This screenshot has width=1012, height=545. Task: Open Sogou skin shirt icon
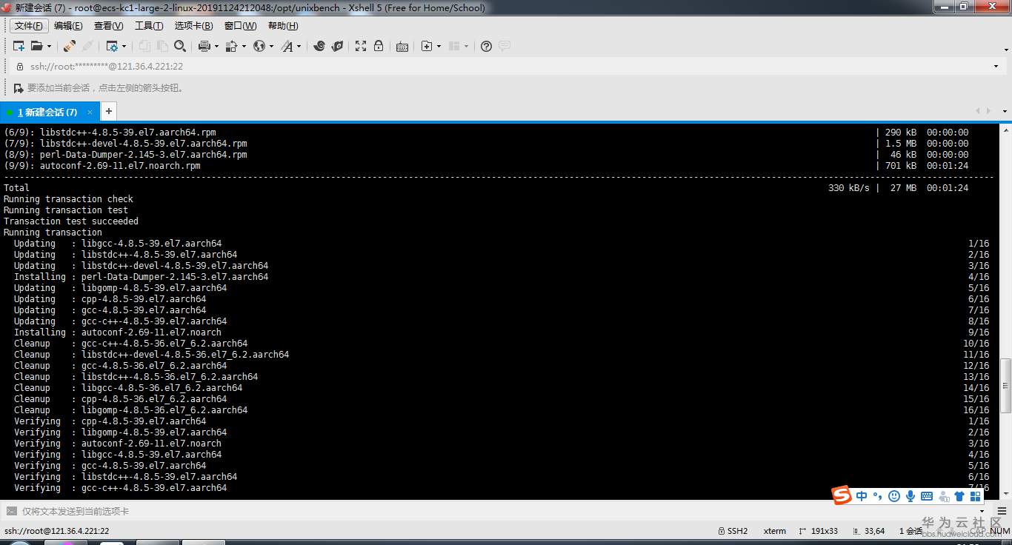tap(959, 496)
